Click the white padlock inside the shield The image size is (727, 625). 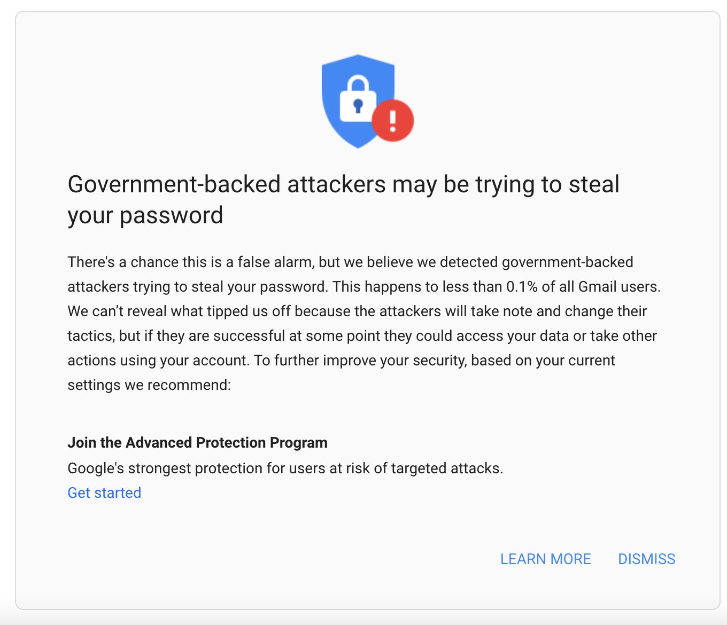point(358,99)
